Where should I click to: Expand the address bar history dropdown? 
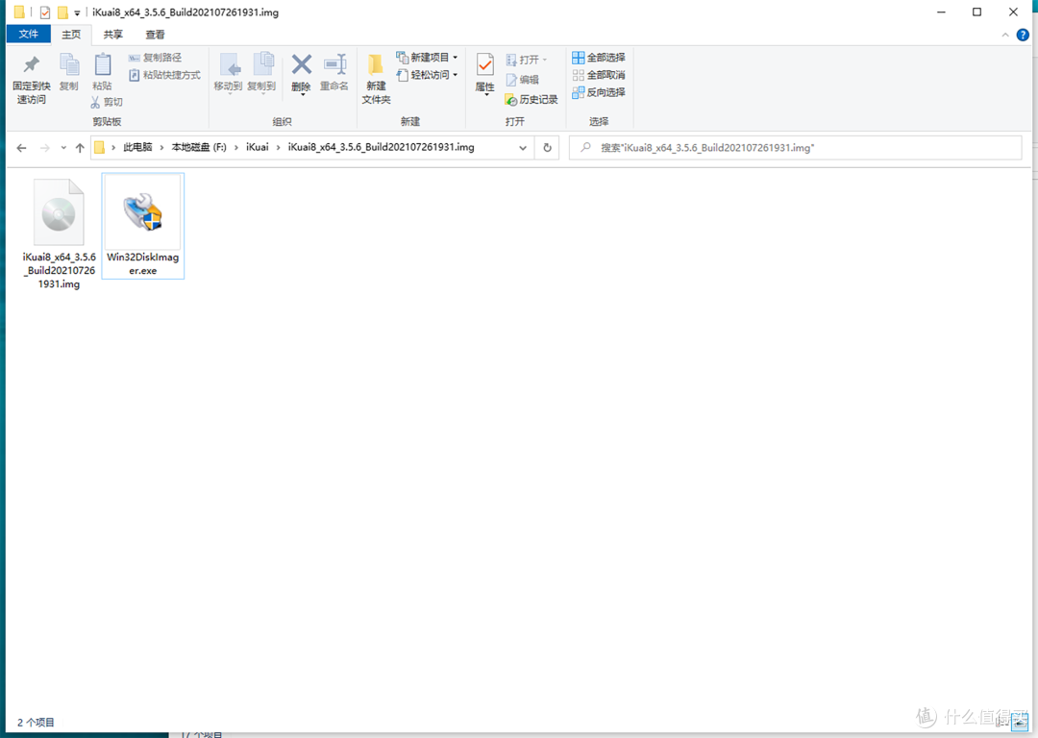coord(523,148)
